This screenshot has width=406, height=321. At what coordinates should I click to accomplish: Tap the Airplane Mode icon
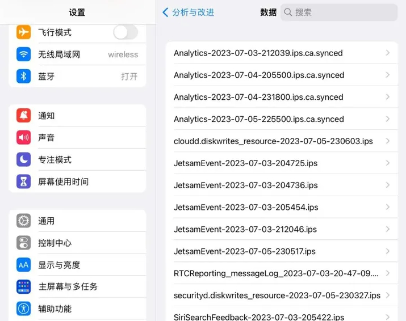(x=23, y=32)
